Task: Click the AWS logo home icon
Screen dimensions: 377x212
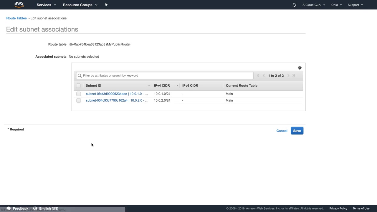Action: pos(19,4)
